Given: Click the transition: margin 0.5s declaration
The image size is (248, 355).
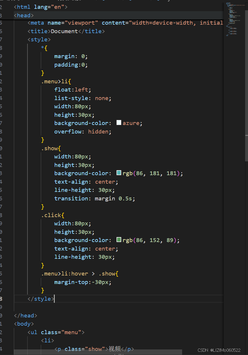Looking at the screenshot, I should pyautogui.click(x=94, y=198).
